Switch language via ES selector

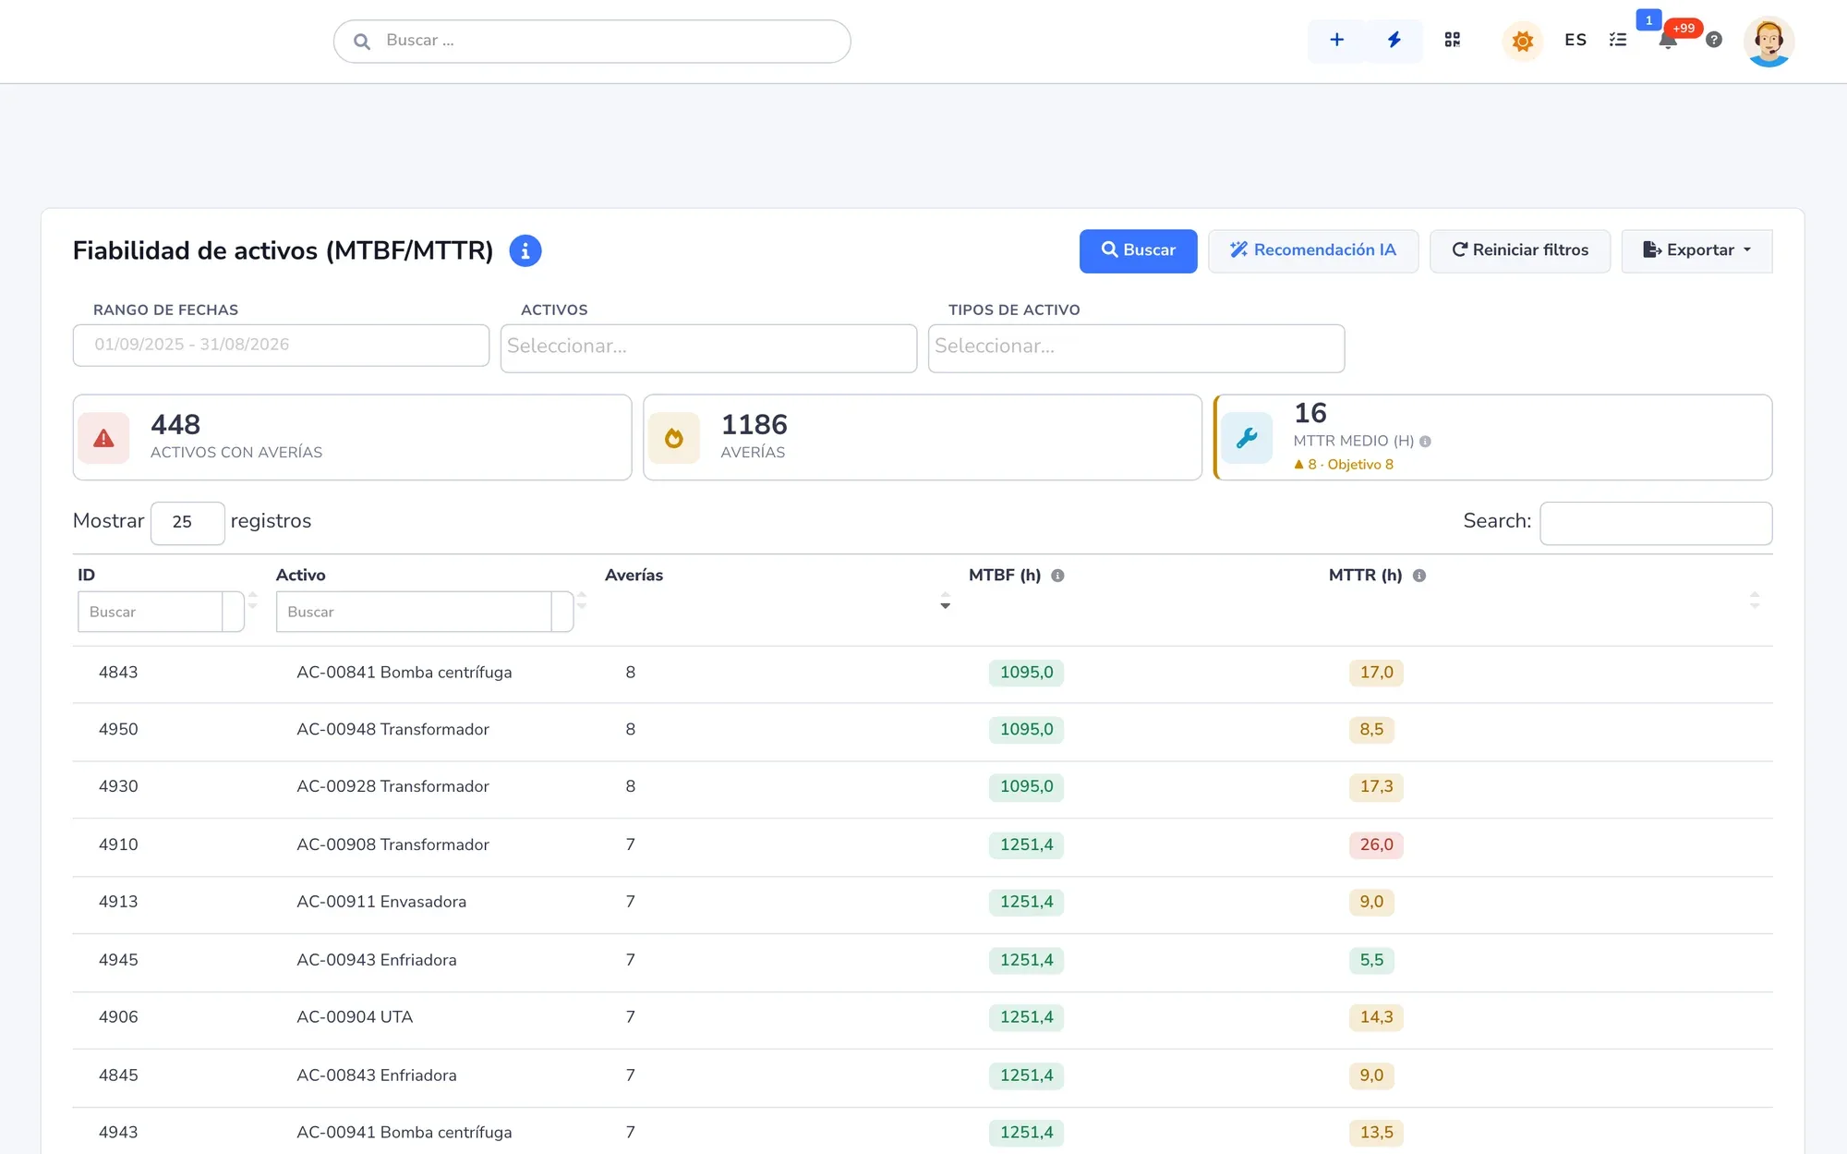[x=1575, y=40]
